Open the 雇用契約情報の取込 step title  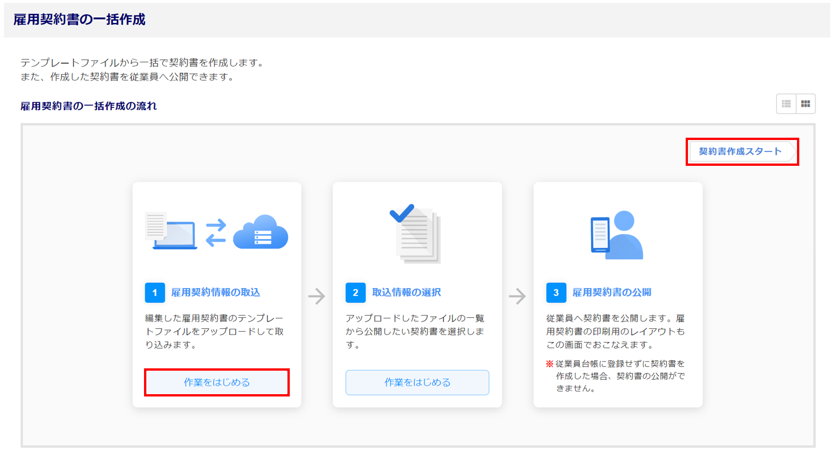click(x=216, y=293)
